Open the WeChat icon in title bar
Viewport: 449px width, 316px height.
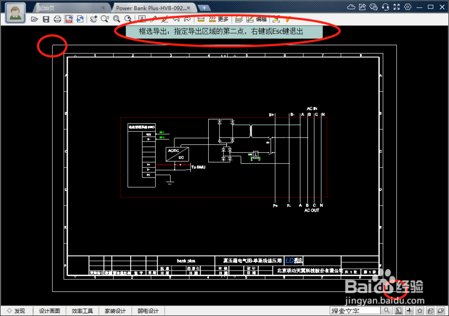[x=374, y=7]
